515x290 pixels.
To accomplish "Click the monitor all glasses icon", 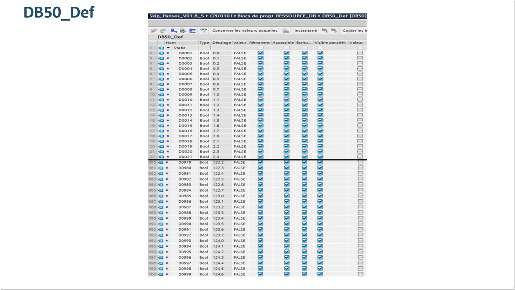I will pyautogui.click(x=204, y=31).
